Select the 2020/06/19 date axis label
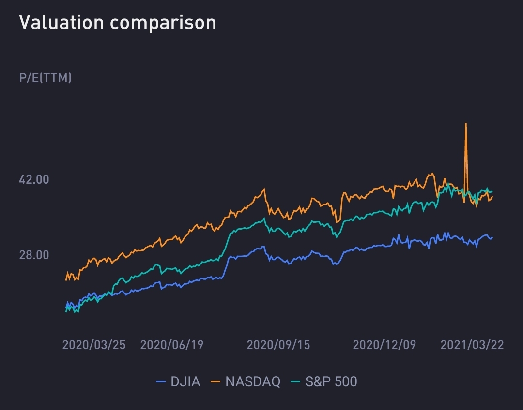Viewport: 523px width, 410px height. tap(172, 345)
